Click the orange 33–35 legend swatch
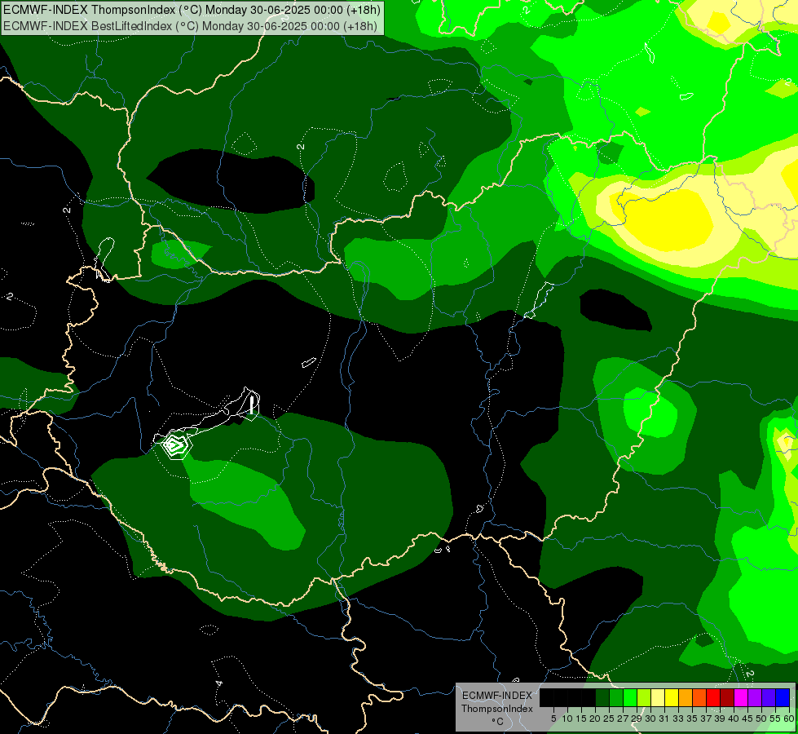 686,697
